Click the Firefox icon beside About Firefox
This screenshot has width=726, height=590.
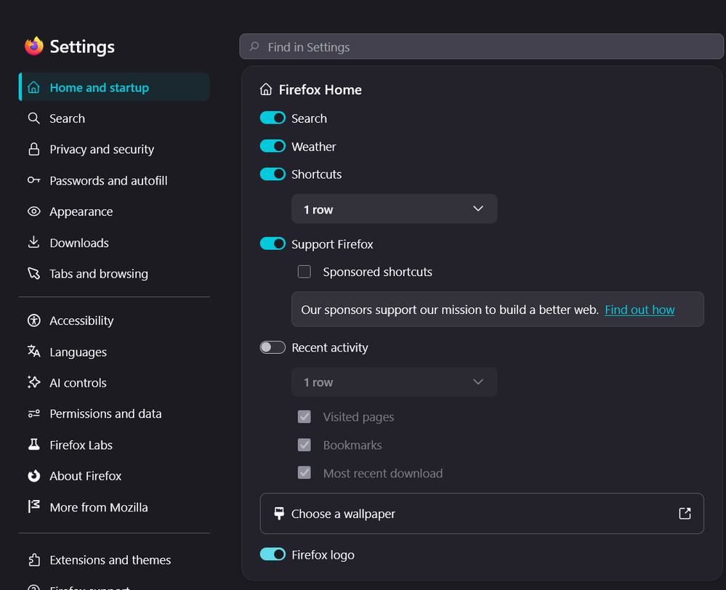click(34, 476)
